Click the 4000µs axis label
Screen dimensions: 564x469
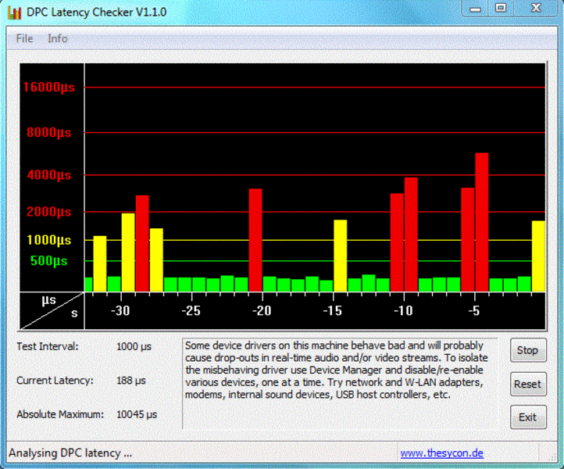[49, 175]
